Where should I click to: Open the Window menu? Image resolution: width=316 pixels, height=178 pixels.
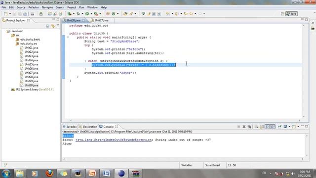click(92, 7)
